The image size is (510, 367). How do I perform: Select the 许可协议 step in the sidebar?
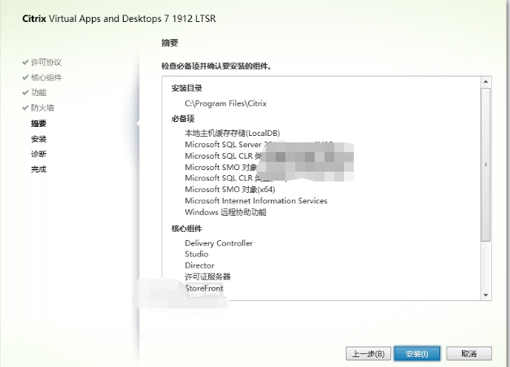pos(46,62)
